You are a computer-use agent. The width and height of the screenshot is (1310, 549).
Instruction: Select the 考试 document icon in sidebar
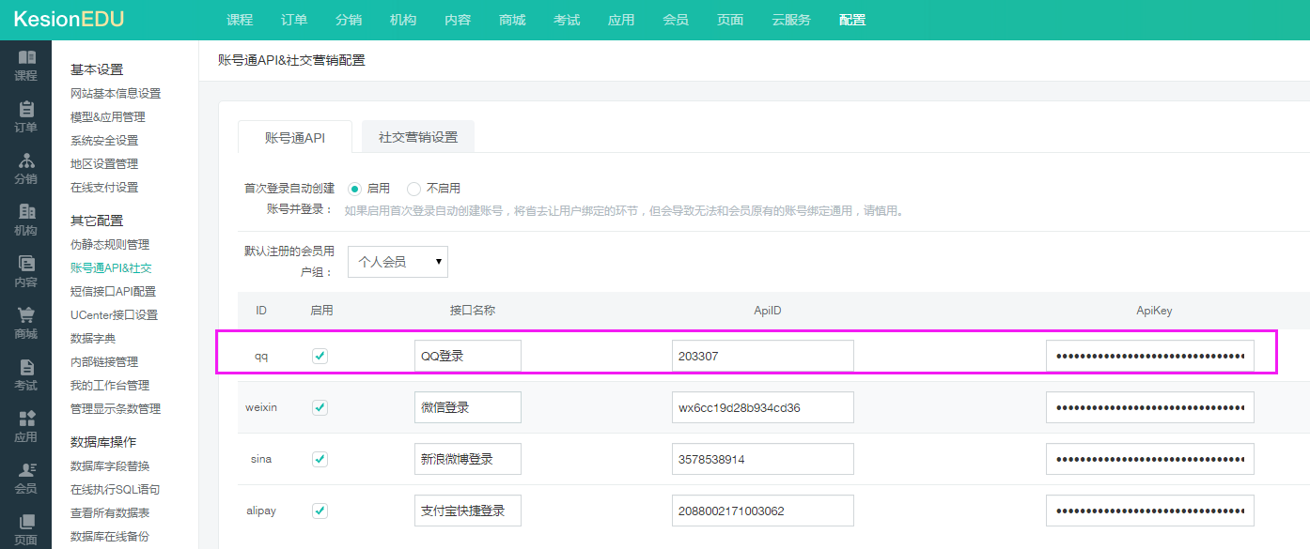[x=26, y=368]
